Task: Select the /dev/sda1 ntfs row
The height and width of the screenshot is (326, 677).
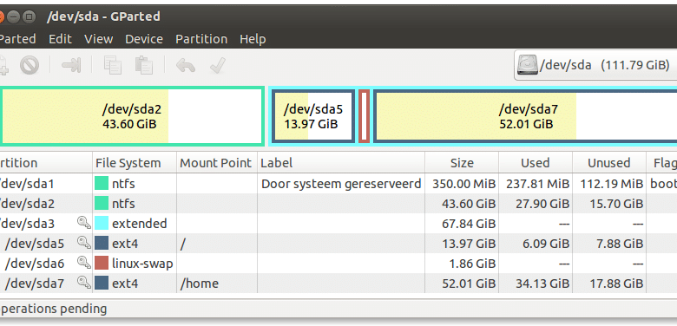Action: [338, 184]
